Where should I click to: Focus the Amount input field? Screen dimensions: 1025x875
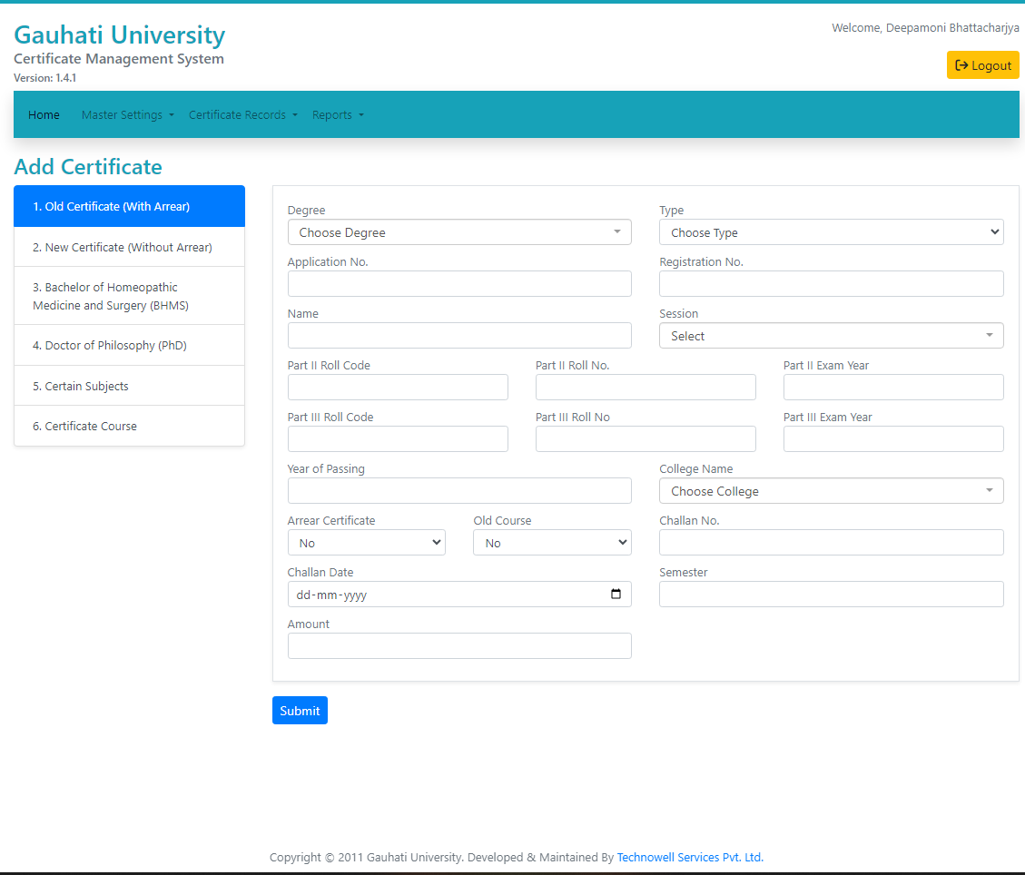(459, 645)
